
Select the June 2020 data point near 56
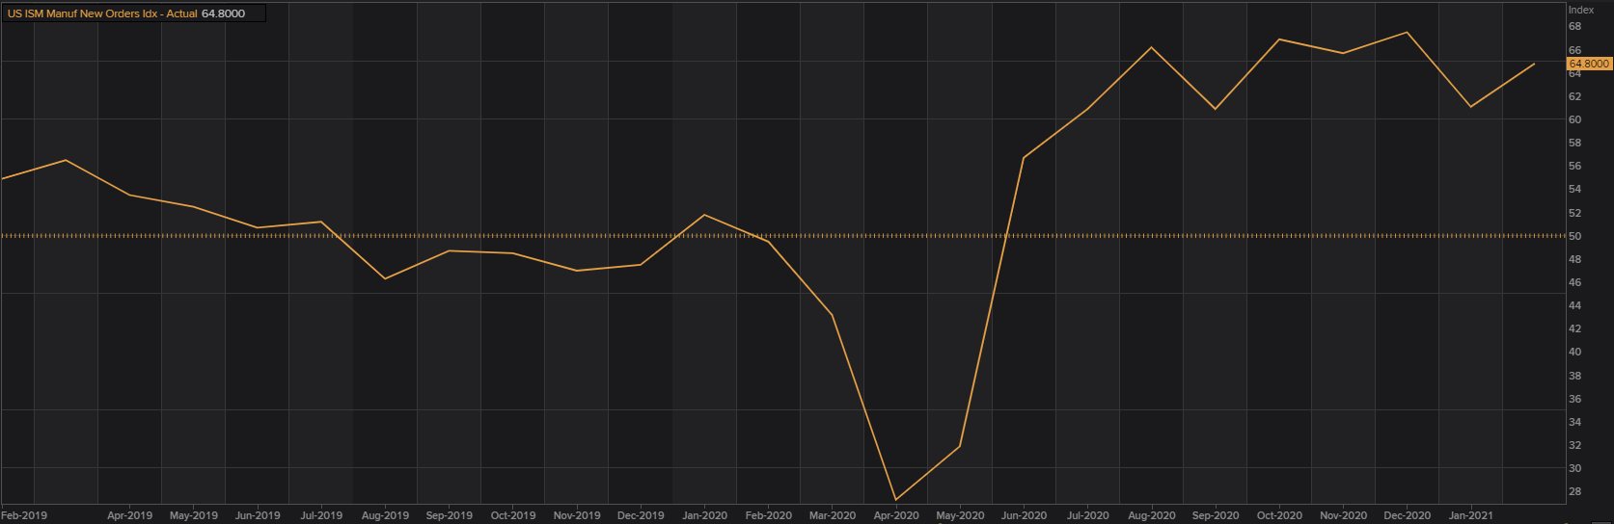1024,157
